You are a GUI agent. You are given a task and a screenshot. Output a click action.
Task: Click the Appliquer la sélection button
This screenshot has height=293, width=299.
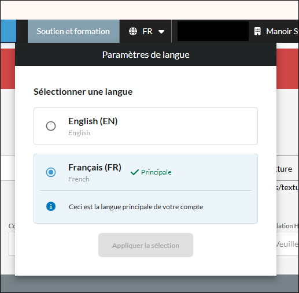146,245
